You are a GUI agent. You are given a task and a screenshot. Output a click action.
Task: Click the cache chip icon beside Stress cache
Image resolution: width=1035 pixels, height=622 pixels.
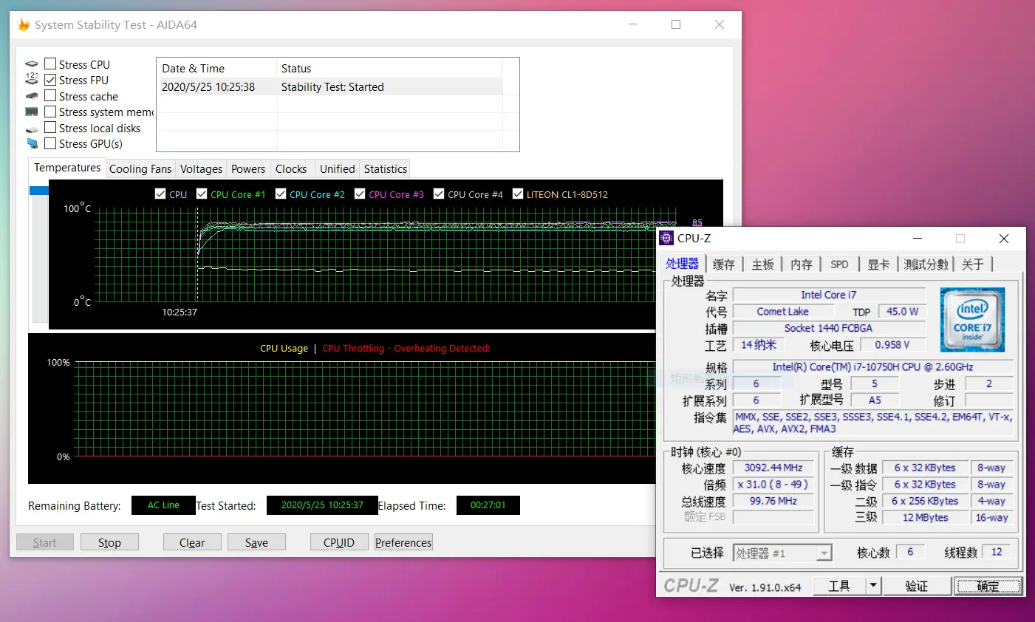[x=32, y=96]
